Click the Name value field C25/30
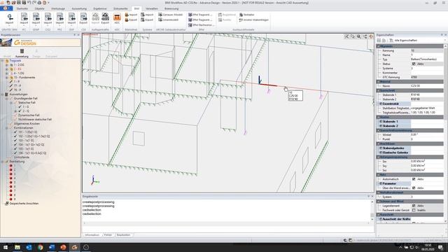This screenshot has height=252, width=448. (x=427, y=86)
